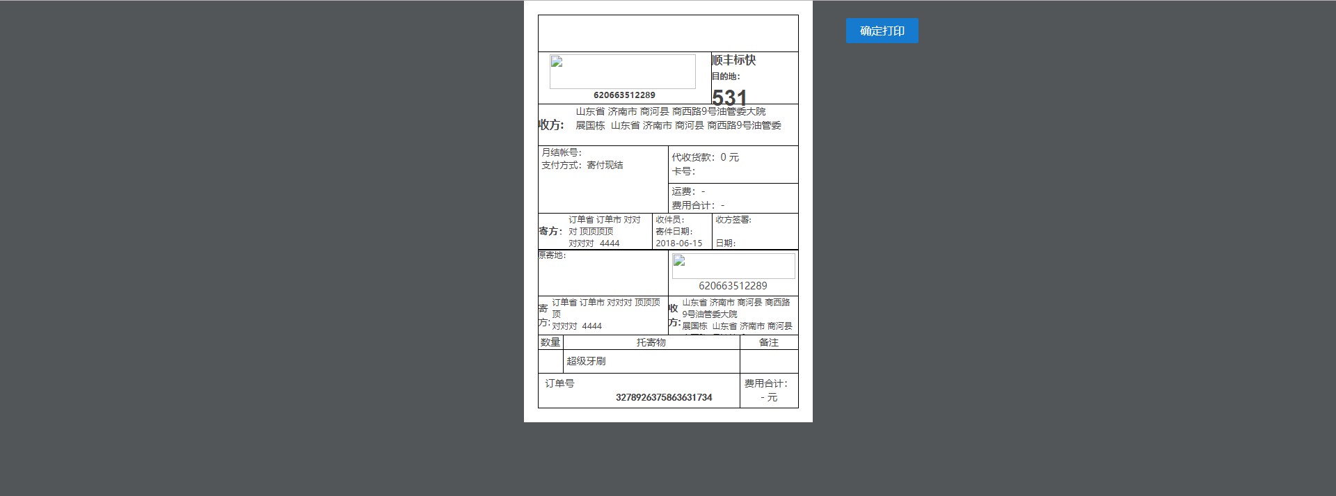Viewport: 1336px width, 496px height.
Task: Click the 目的地 label
Action: pos(726,77)
